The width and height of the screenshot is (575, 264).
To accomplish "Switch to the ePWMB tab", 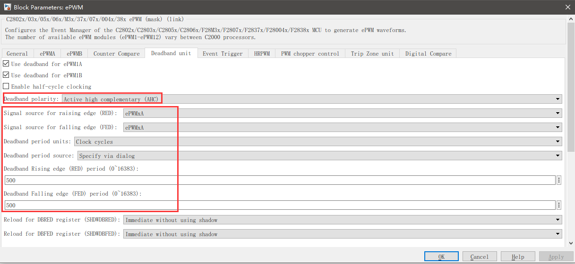I will tap(74, 54).
